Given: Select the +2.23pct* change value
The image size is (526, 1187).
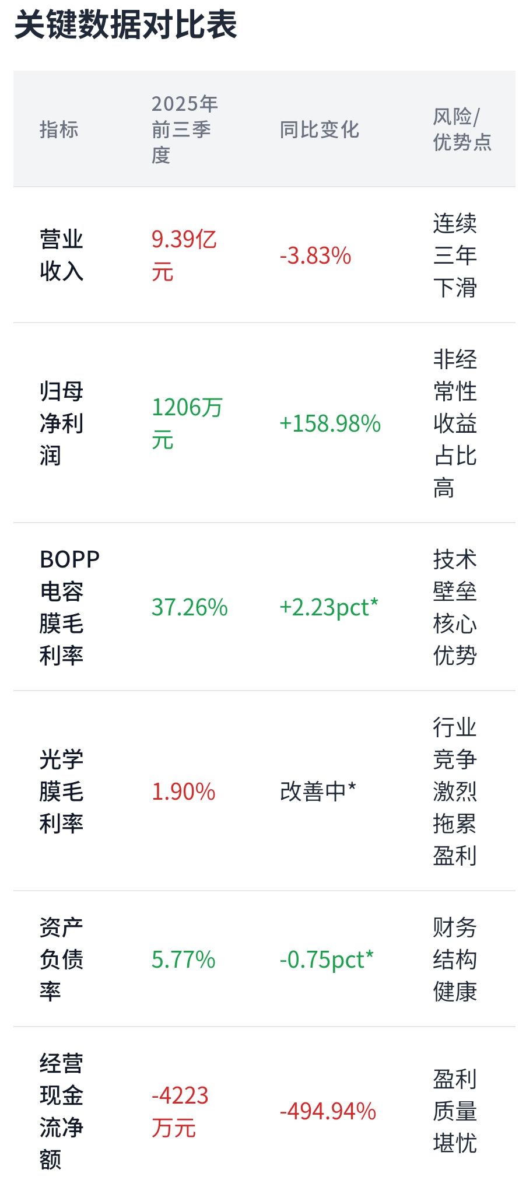Looking at the screenshot, I should point(329,607).
